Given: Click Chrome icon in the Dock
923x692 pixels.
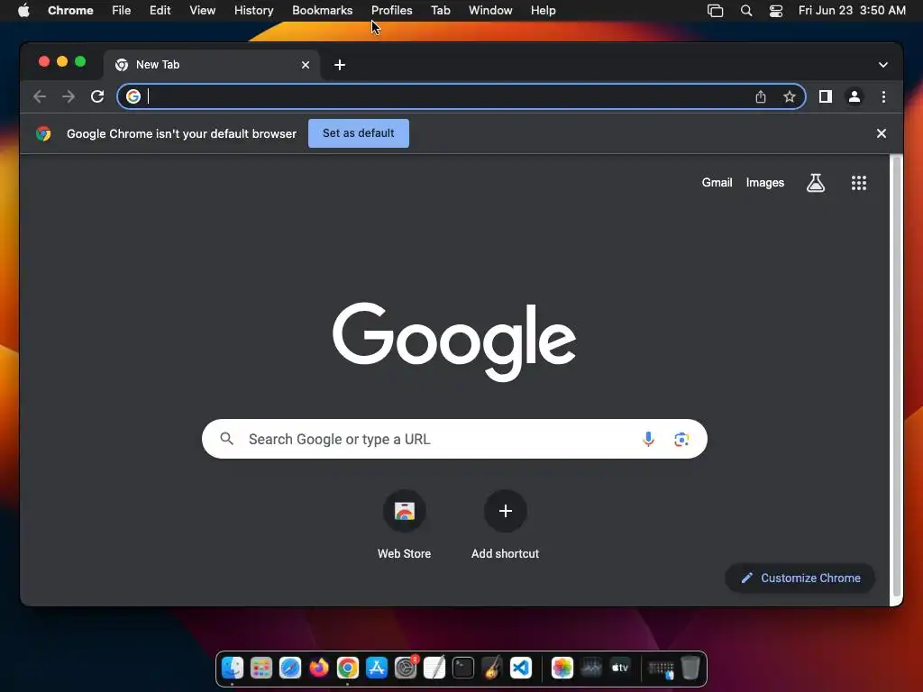Looking at the screenshot, I should coord(348,668).
